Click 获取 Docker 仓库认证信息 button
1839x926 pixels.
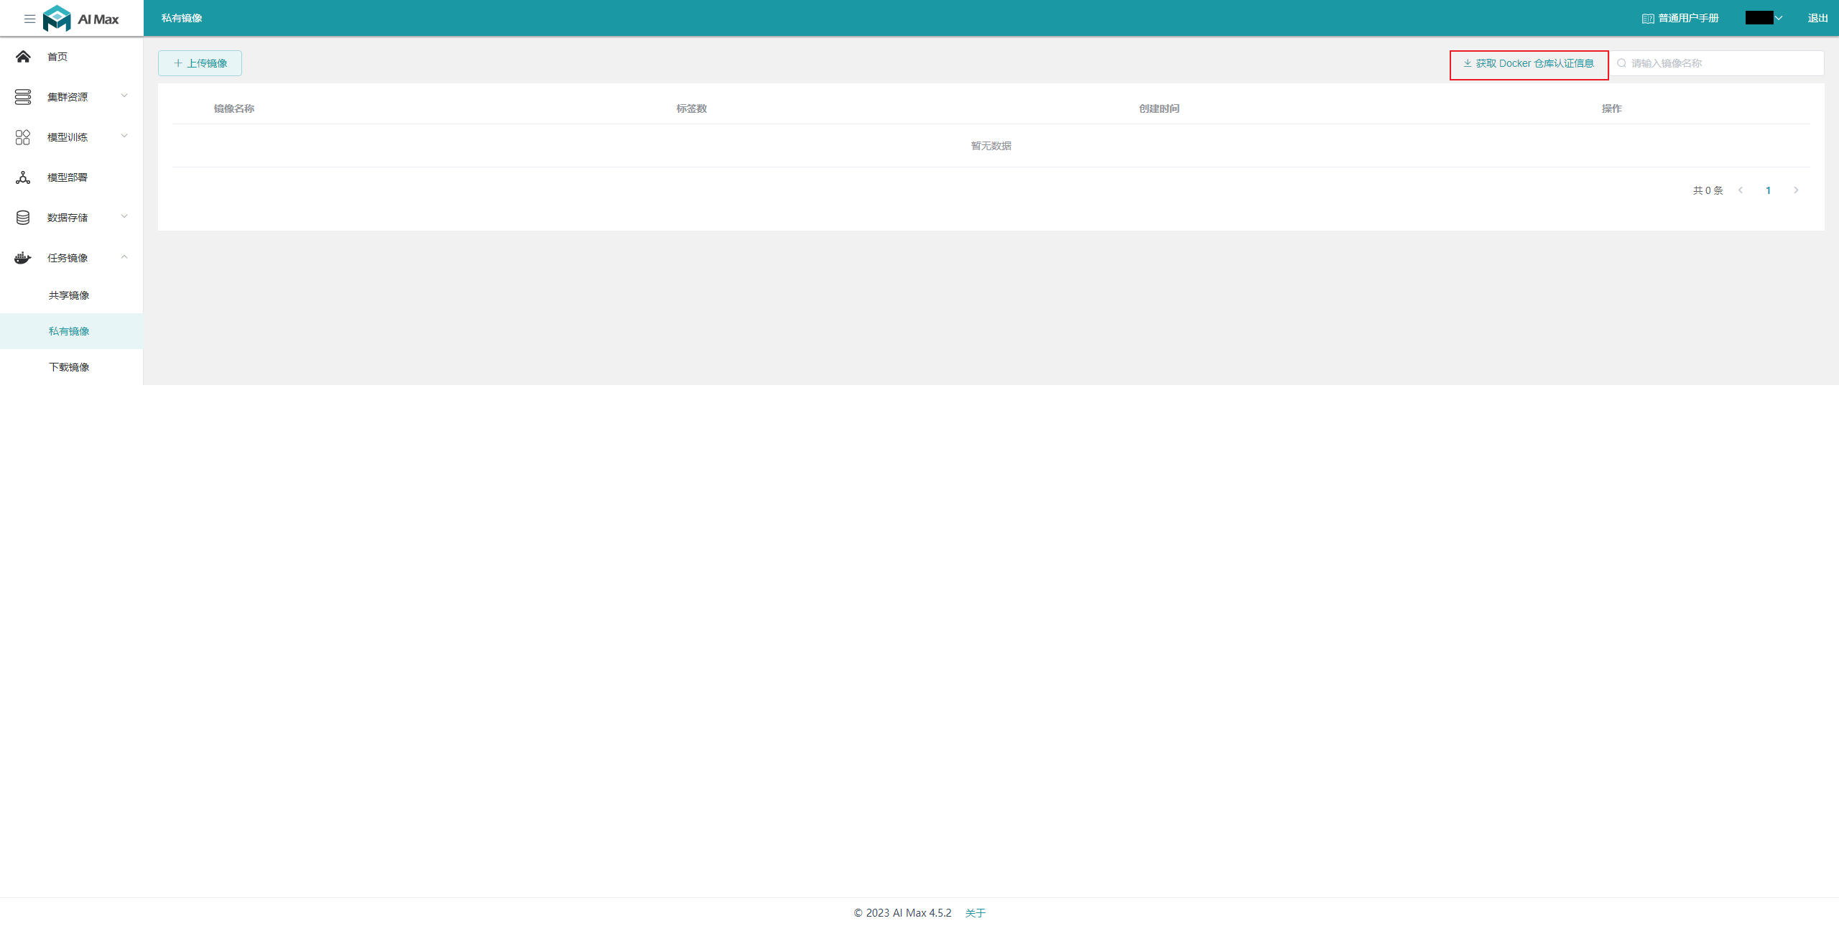tap(1529, 63)
